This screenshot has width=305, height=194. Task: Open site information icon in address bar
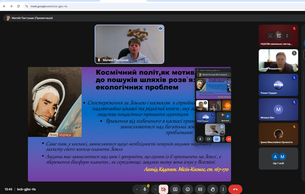33,6
